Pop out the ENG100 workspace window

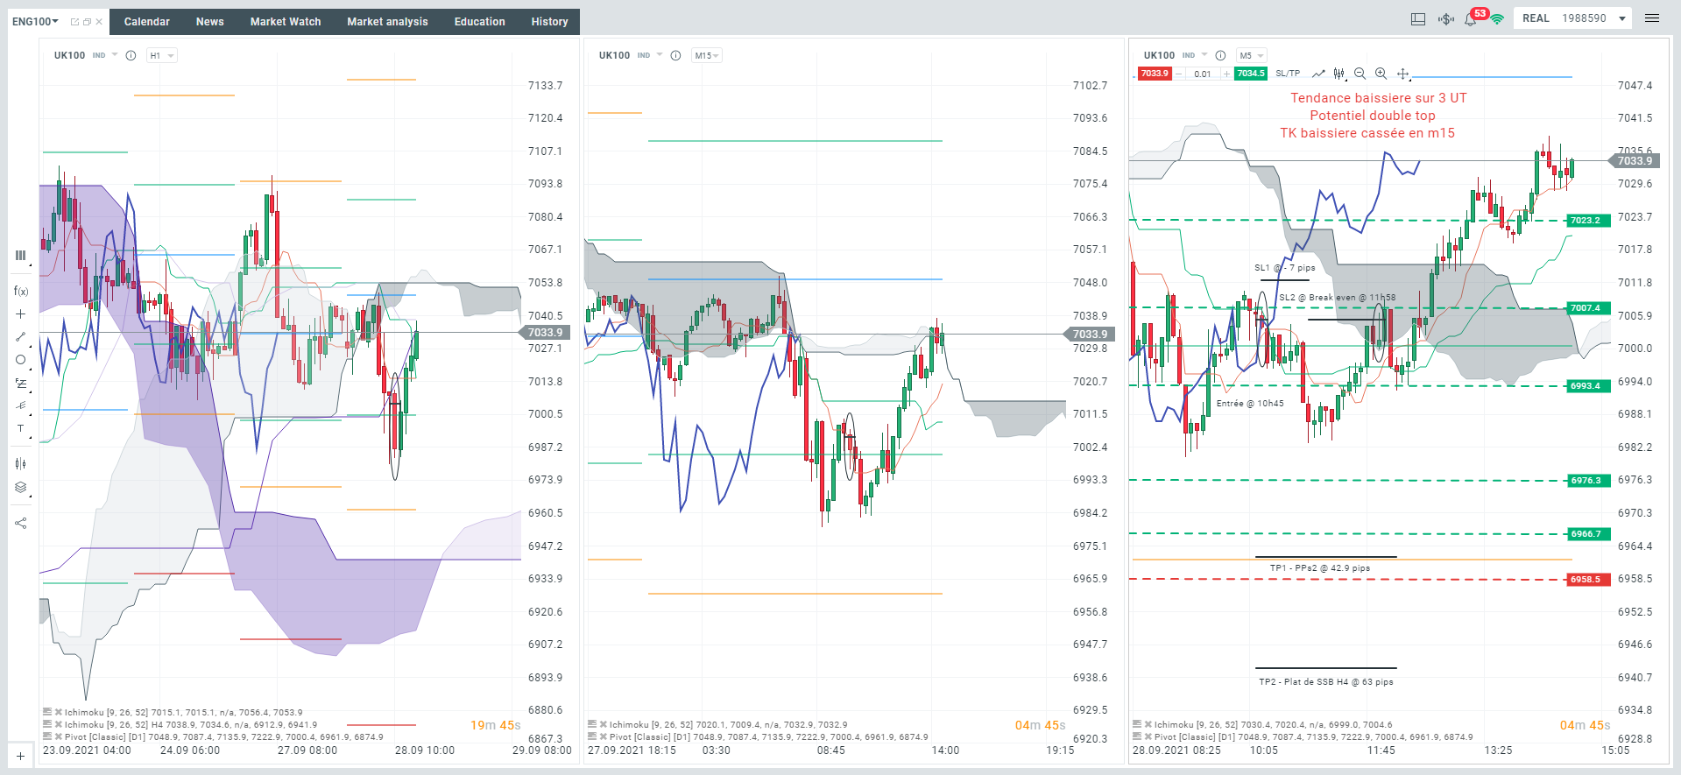pyautogui.click(x=74, y=22)
